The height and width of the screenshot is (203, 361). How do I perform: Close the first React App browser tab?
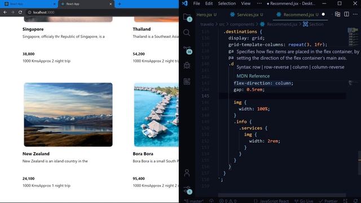[54, 4]
